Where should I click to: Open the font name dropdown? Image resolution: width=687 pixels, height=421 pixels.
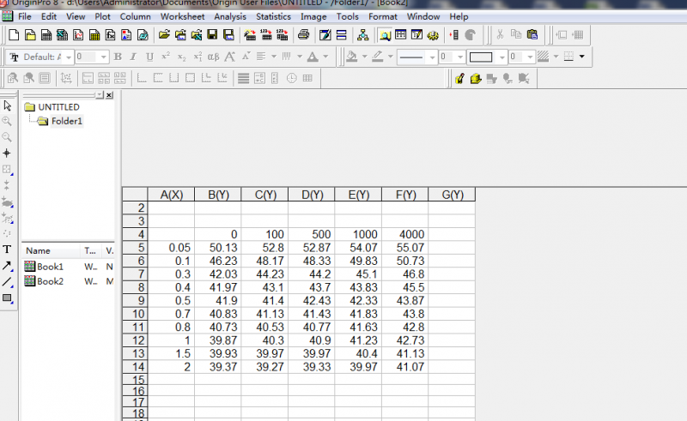(69, 57)
